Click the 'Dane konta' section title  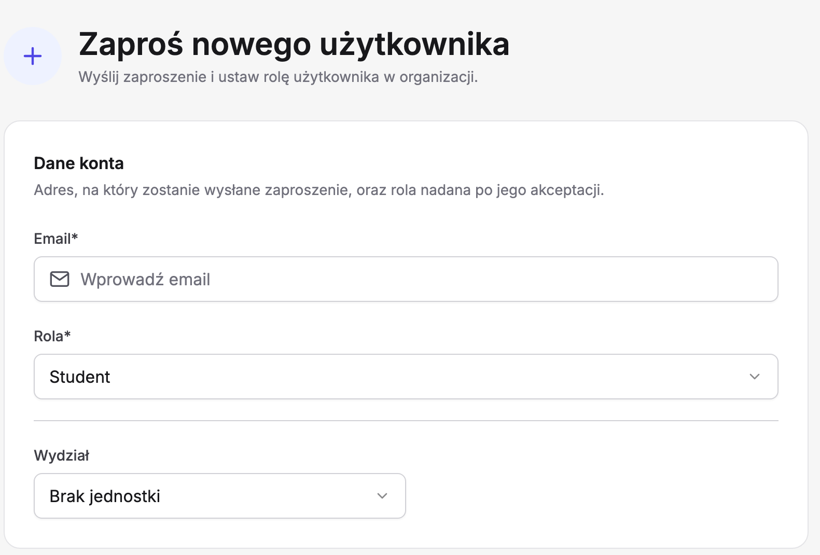[79, 163]
